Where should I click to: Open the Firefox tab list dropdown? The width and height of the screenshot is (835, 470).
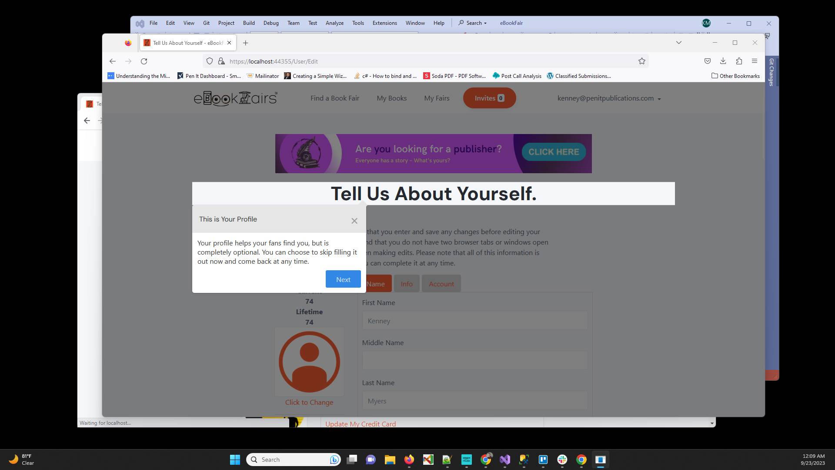678,42
